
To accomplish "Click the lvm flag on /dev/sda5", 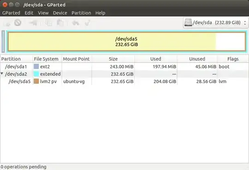I will click(222, 81).
